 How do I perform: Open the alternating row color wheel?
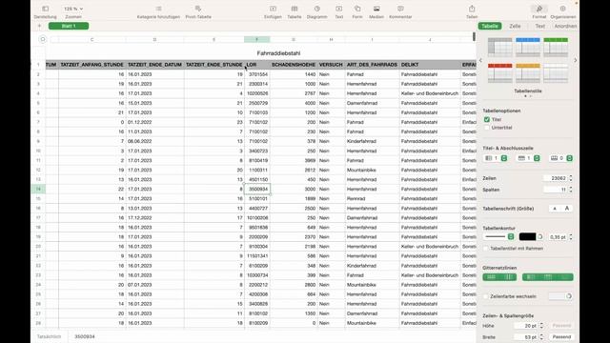[x=569, y=296]
